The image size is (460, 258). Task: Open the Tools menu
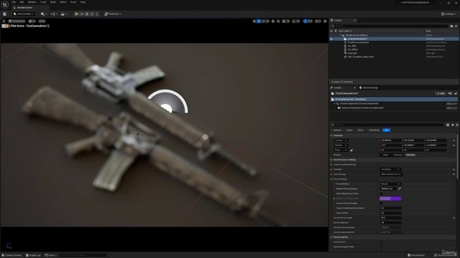[x=43, y=2]
